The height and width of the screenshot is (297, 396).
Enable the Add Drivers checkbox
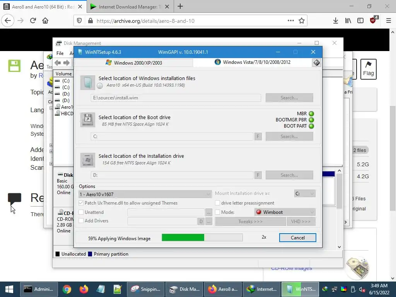click(x=81, y=221)
